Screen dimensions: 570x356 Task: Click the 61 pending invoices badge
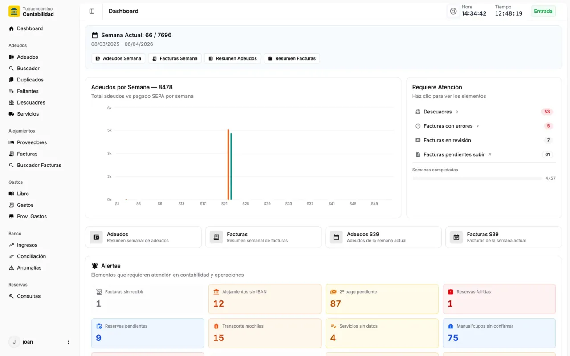(547, 154)
